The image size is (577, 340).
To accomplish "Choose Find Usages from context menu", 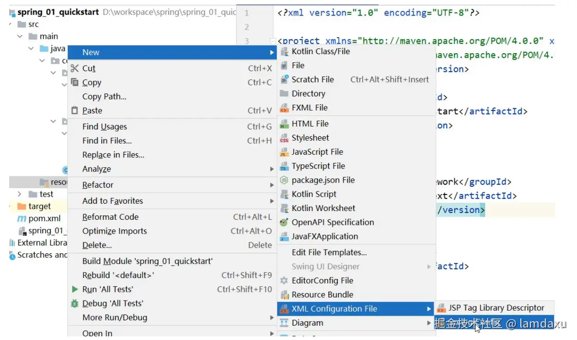I will click(172, 127).
